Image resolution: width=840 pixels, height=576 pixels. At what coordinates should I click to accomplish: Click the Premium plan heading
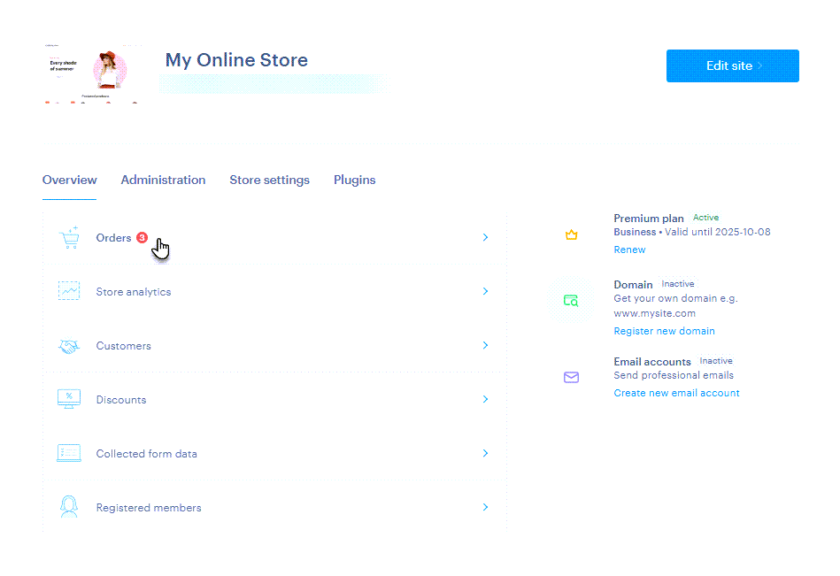click(649, 219)
